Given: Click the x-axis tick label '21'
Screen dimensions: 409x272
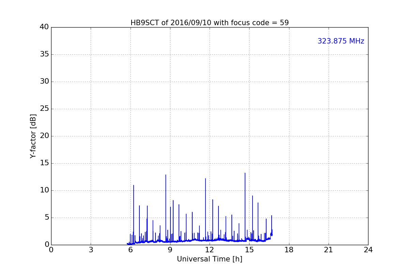Looking at the screenshot, I should click(328, 250).
